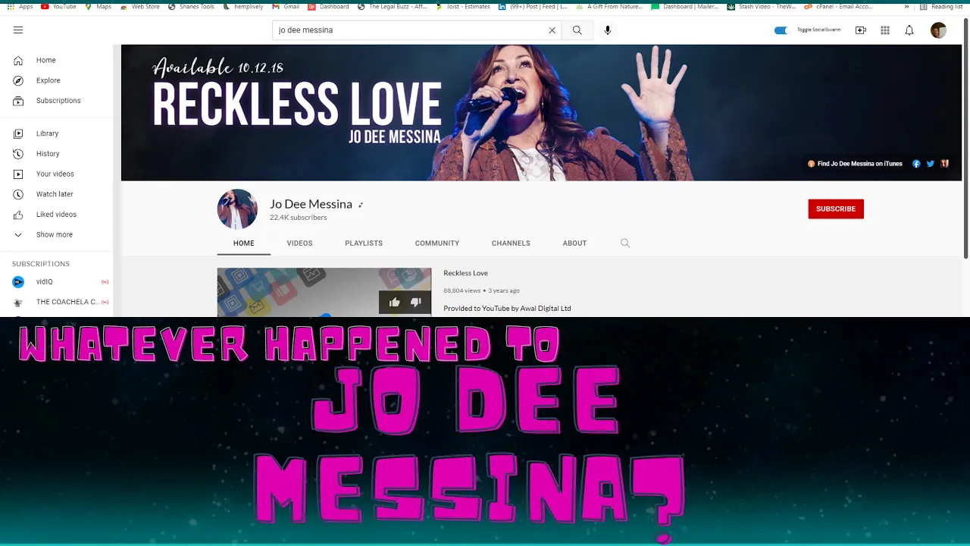970x546 pixels.
Task: Open the Reading list button
Action: click(940, 7)
